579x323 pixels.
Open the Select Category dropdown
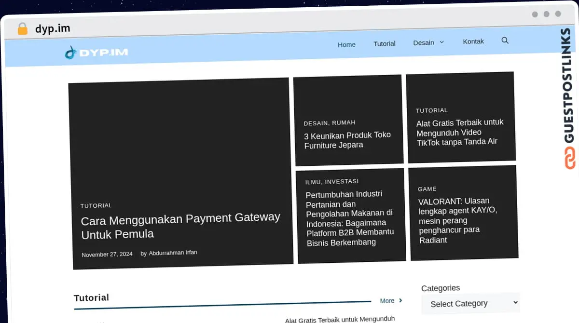471,303
